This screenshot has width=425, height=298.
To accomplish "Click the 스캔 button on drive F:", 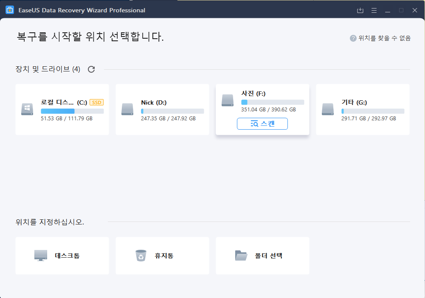I will [262, 124].
